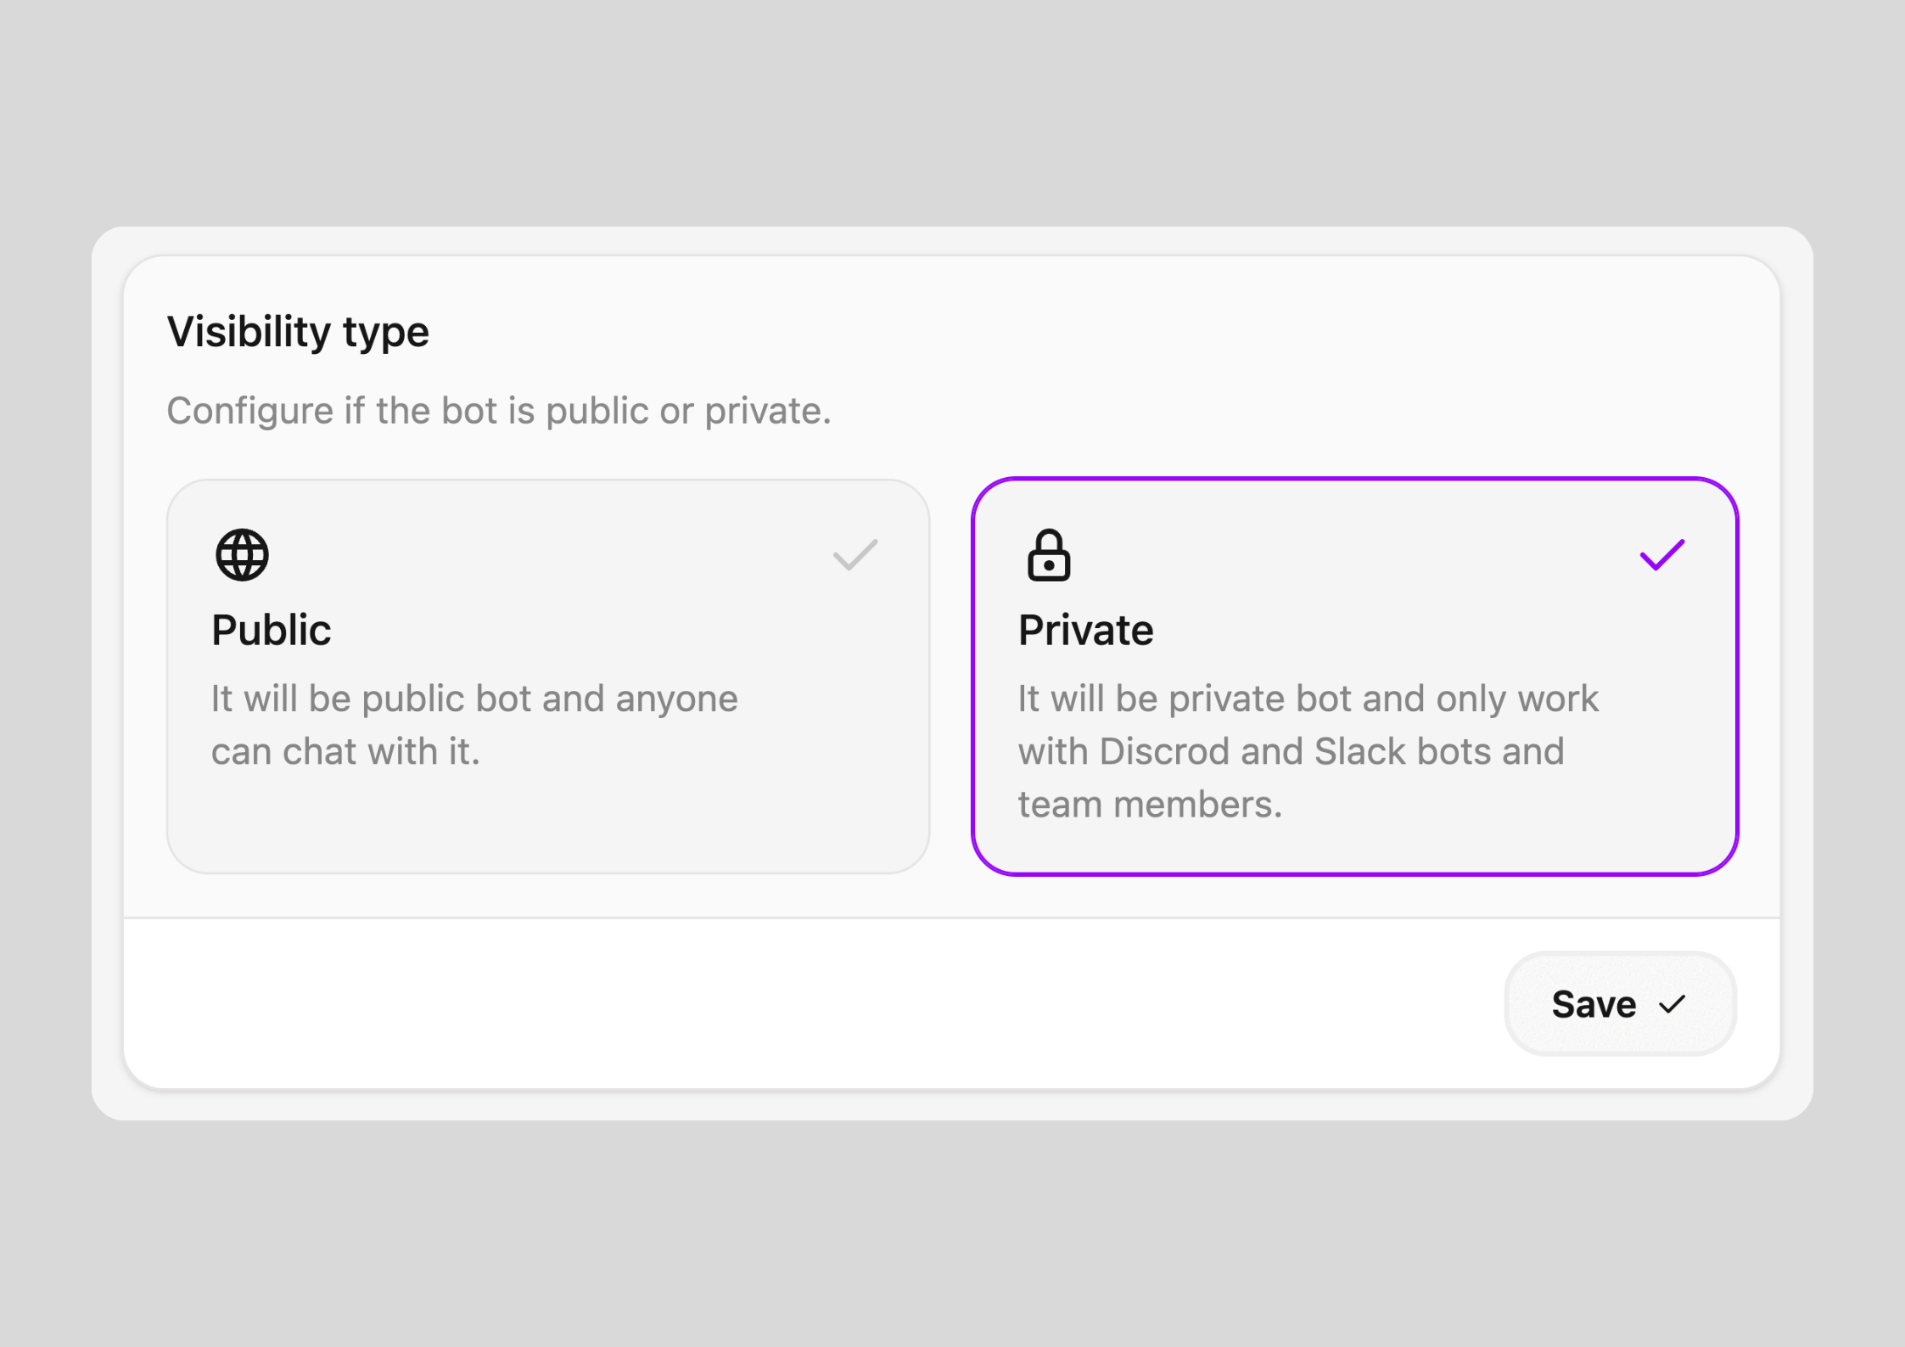This screenshot has height=1347, width=1905.
Task: Click the globe icon on Public card
Action: [x=242, y=555]
